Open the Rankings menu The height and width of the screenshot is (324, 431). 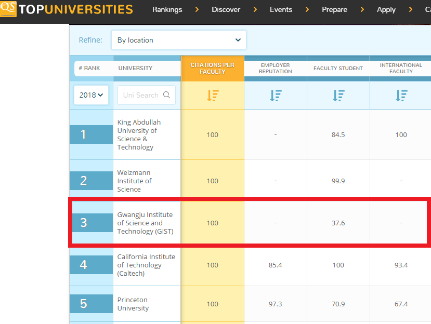click(167, 9)
